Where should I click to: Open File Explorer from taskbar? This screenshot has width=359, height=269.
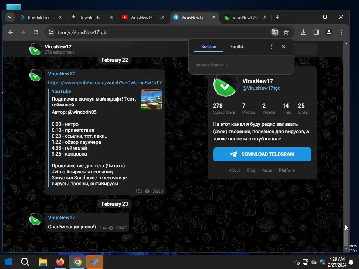click(x=43, y=262)
